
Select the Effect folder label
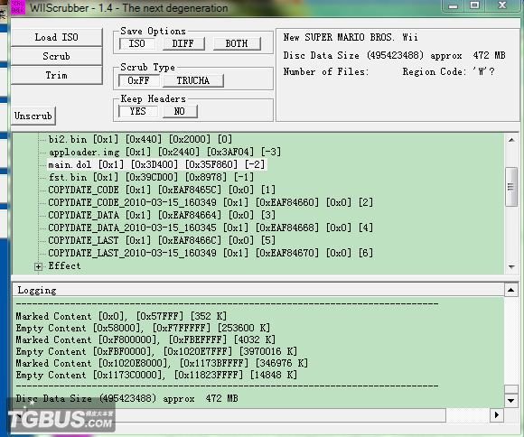pyautogui.click(x=64, y=266)
